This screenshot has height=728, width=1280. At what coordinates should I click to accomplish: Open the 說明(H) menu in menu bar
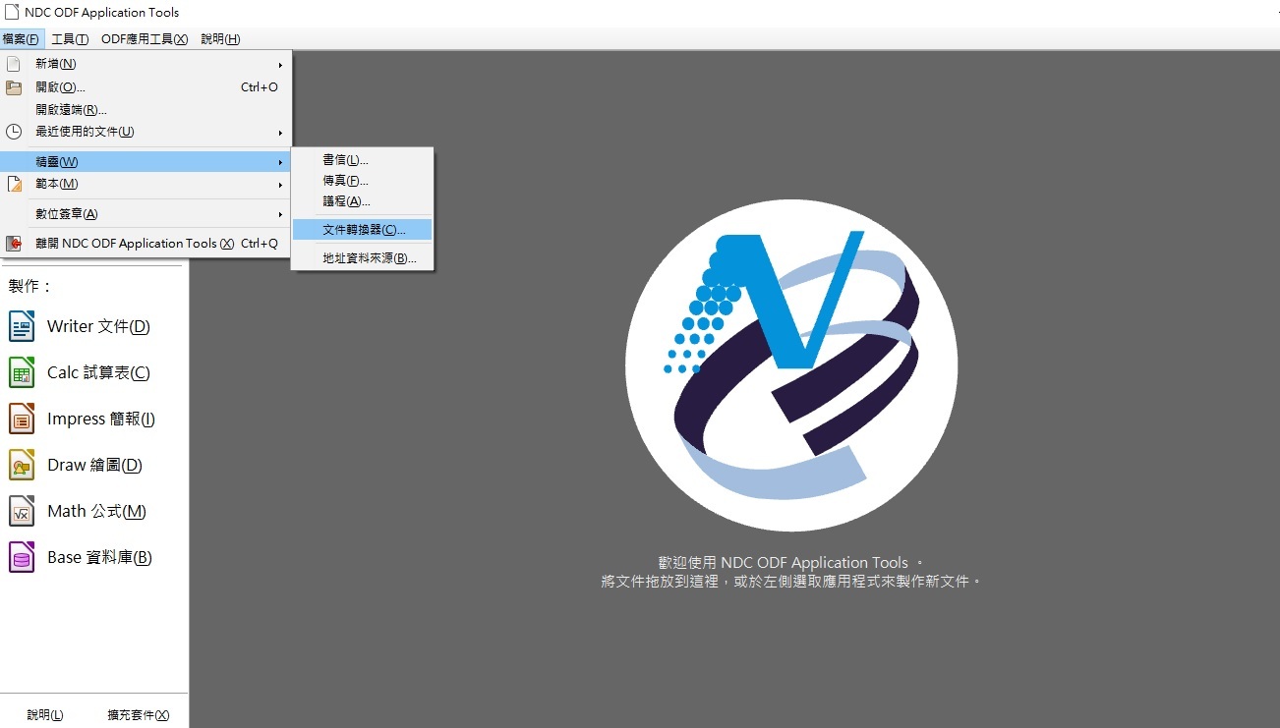click(220, 39)
